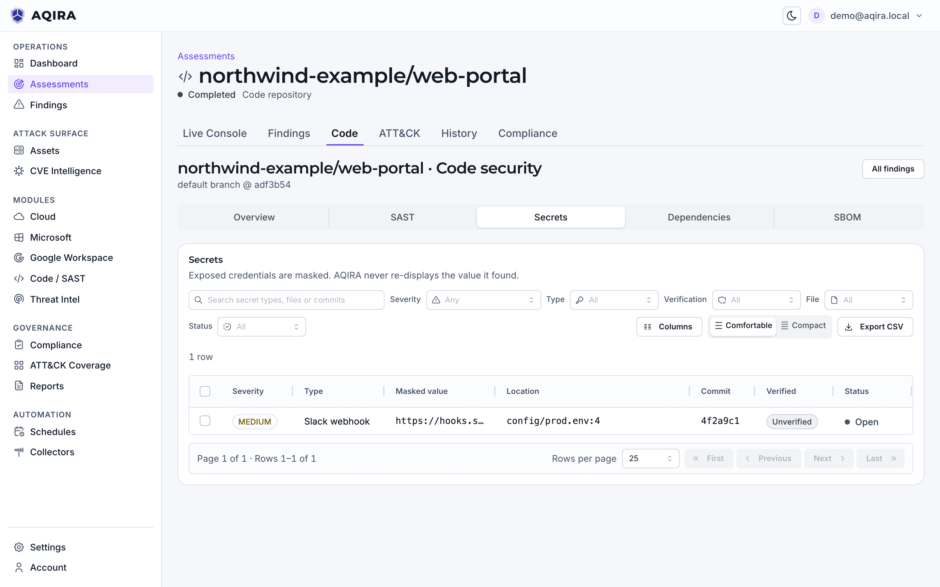Open the Columns chooser button
The height and width of the screenshot is (587, 940).
[669, 326]
